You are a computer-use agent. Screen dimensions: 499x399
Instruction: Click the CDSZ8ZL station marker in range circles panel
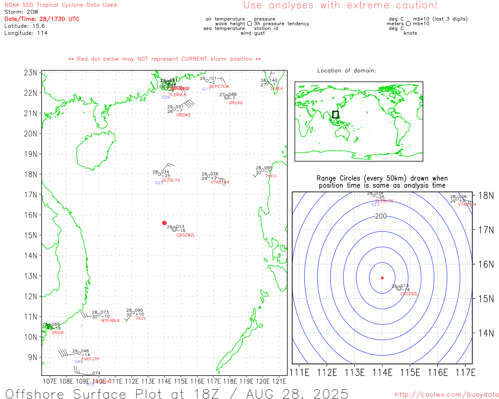coord(399,288)
